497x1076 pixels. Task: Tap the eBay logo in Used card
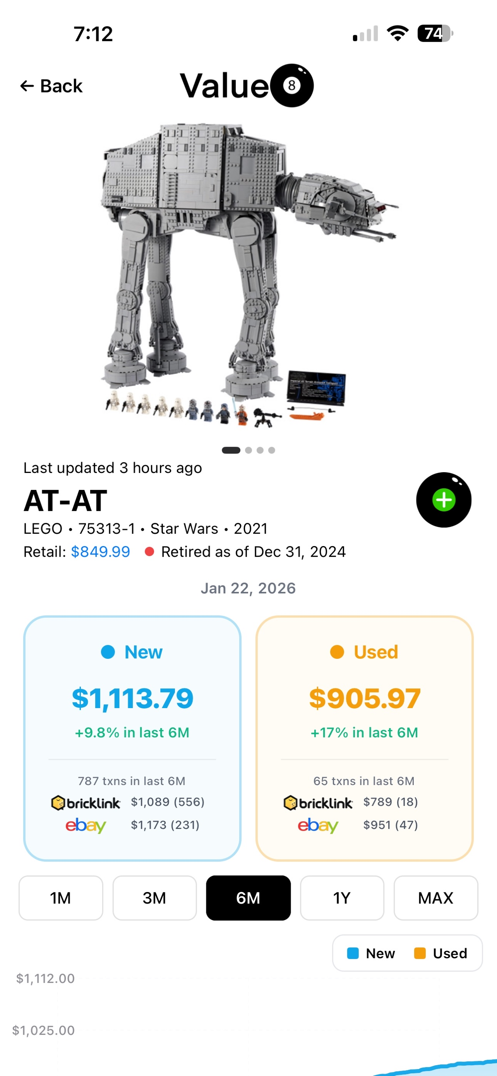[318, 825]
